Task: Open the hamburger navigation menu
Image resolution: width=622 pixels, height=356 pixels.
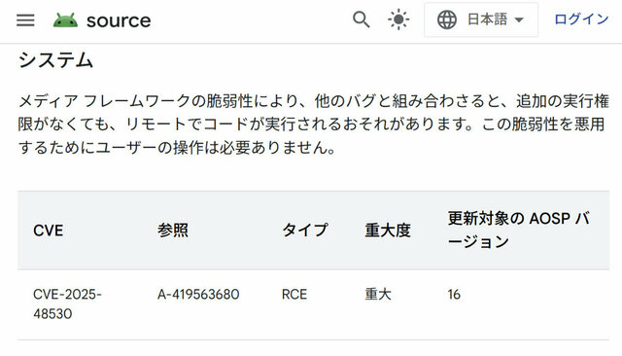Action: tap(25, 19)
